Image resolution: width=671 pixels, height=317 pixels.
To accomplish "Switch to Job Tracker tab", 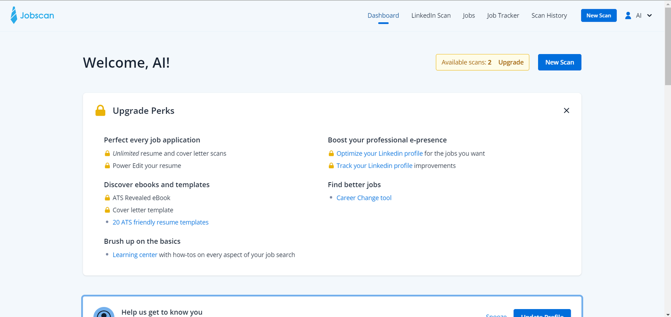I will pos(503,15).
